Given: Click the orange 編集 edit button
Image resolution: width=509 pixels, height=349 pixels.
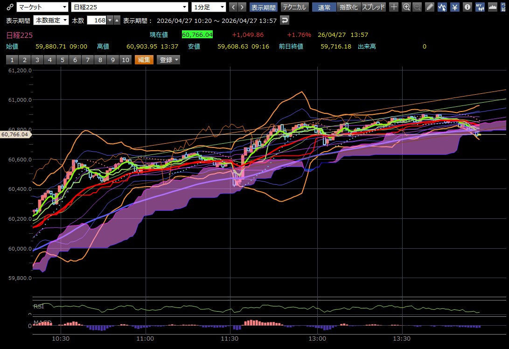Looking at the screenshot, I should (144, 60).
